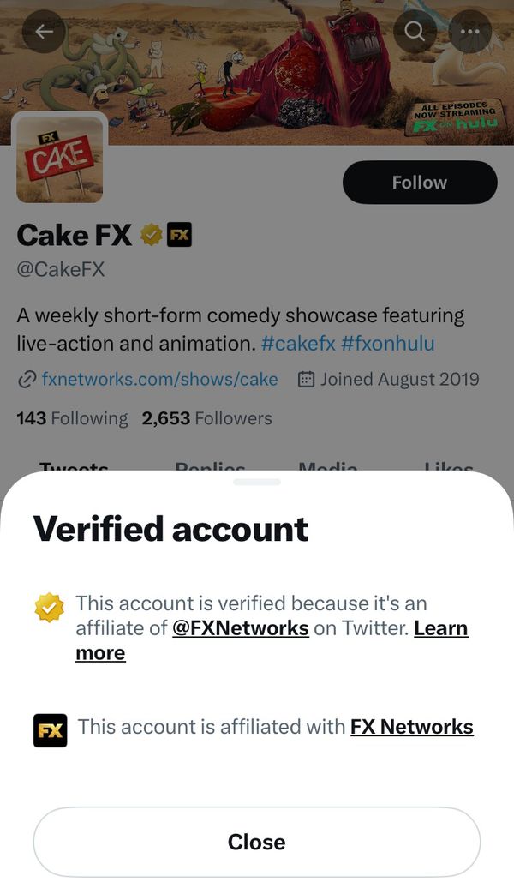Click the gold verified badge next to Cake FX
This screenshot has width=514, height=888.
point(152,234)
